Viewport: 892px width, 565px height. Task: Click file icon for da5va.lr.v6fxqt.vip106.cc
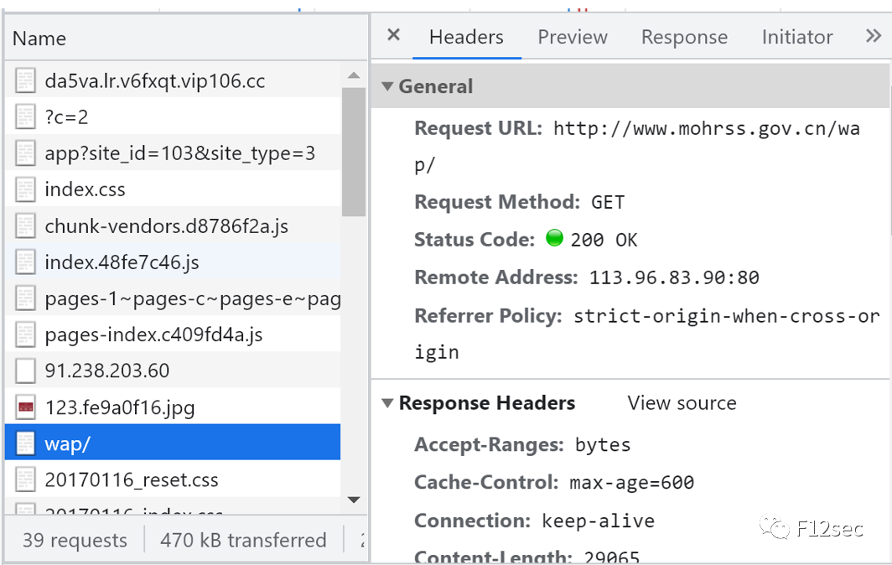(26, 81)
